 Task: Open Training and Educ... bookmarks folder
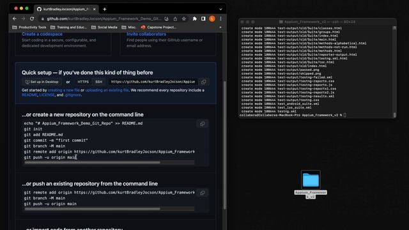tap(68, 27)
